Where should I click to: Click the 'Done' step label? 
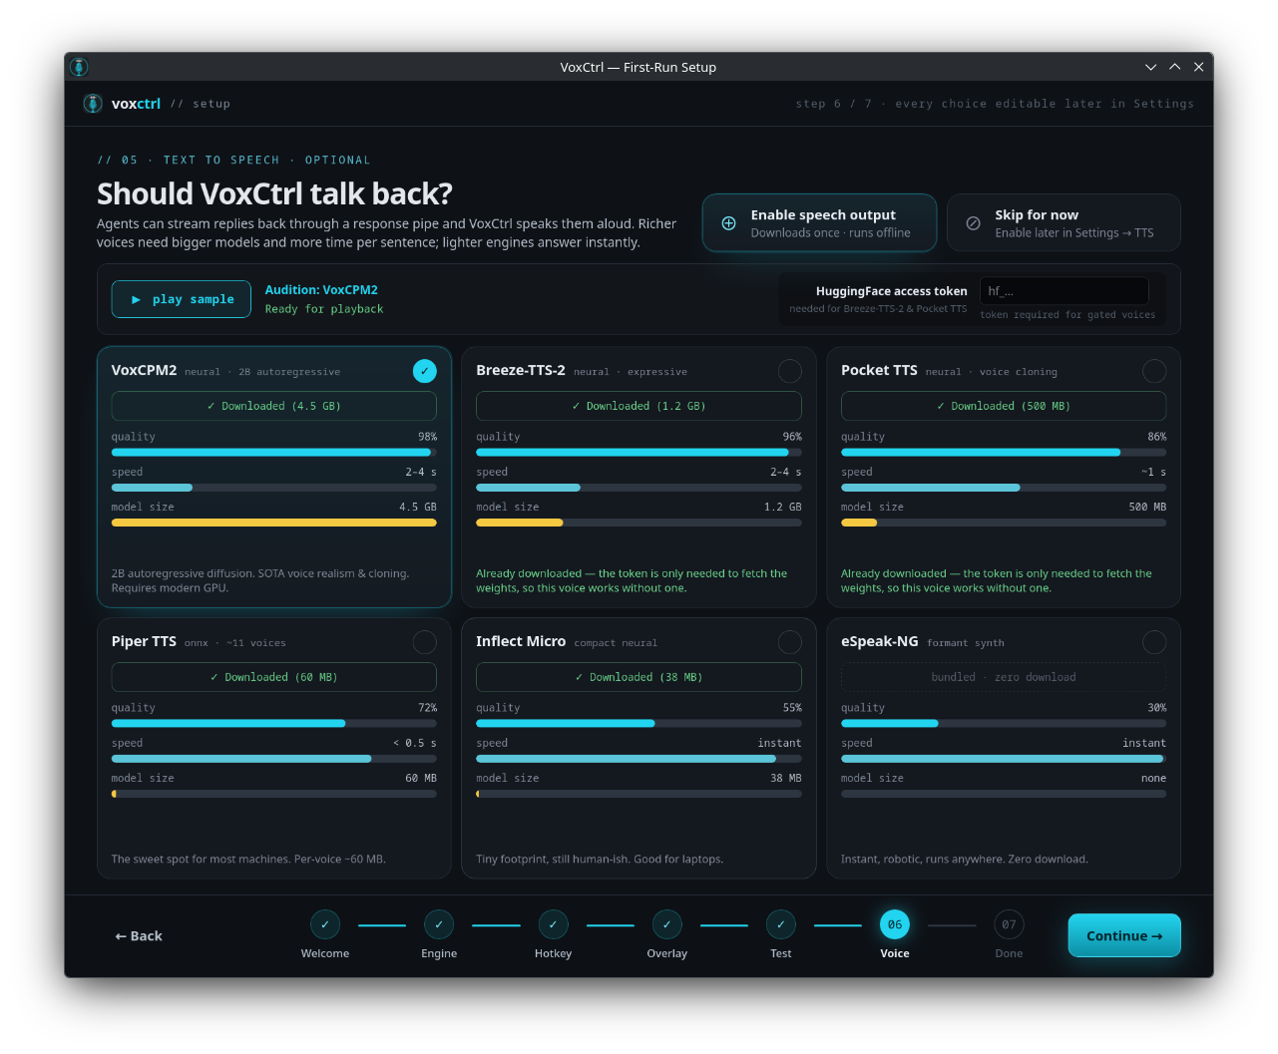(x=1009, y=953)
